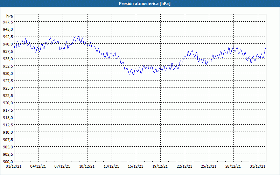This screenshot has height=175, width=280.
Task: Click the 19/12/21 date label
Action: 160,166
